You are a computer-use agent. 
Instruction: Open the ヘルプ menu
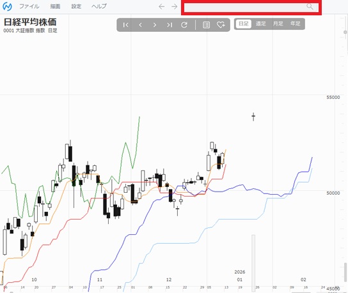point(99,6)
